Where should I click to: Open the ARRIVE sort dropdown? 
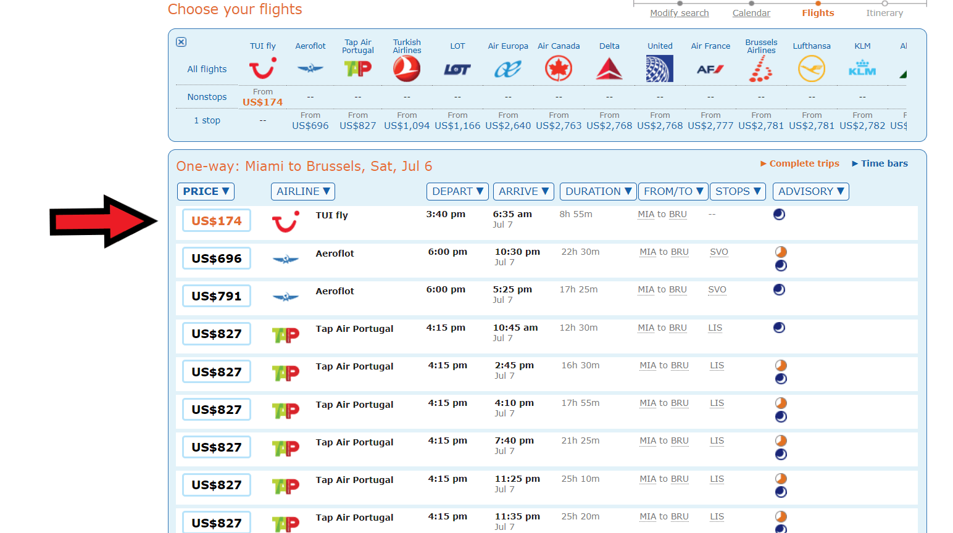[x=523, y=191]
